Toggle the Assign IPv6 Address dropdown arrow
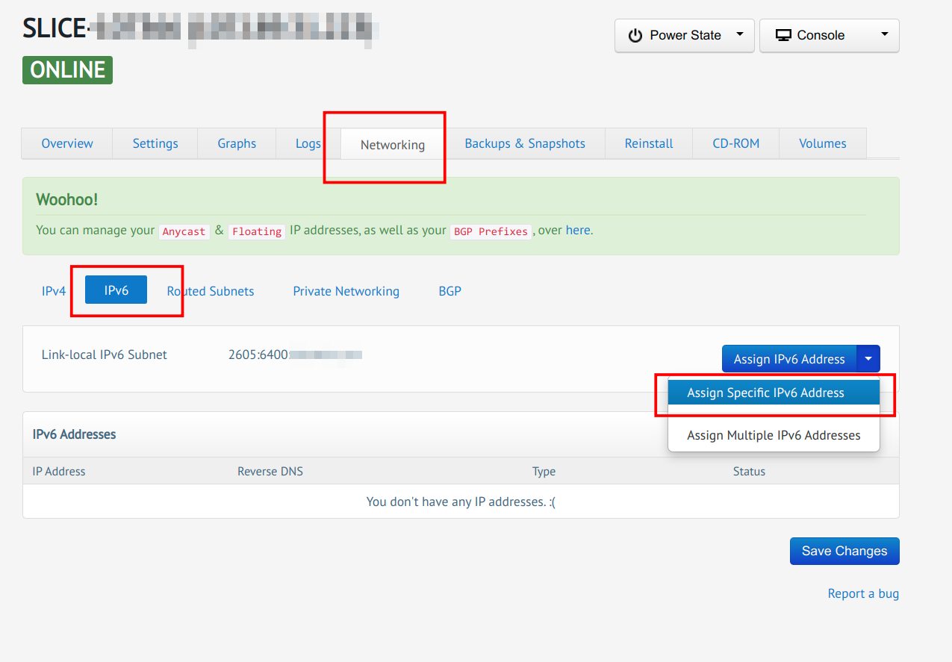Image resolution: width=952 pixels, height=662 pixels. [x=868, y=359]
